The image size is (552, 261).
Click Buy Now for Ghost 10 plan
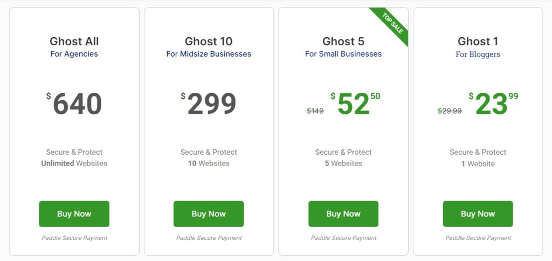[x=209, y=214]
